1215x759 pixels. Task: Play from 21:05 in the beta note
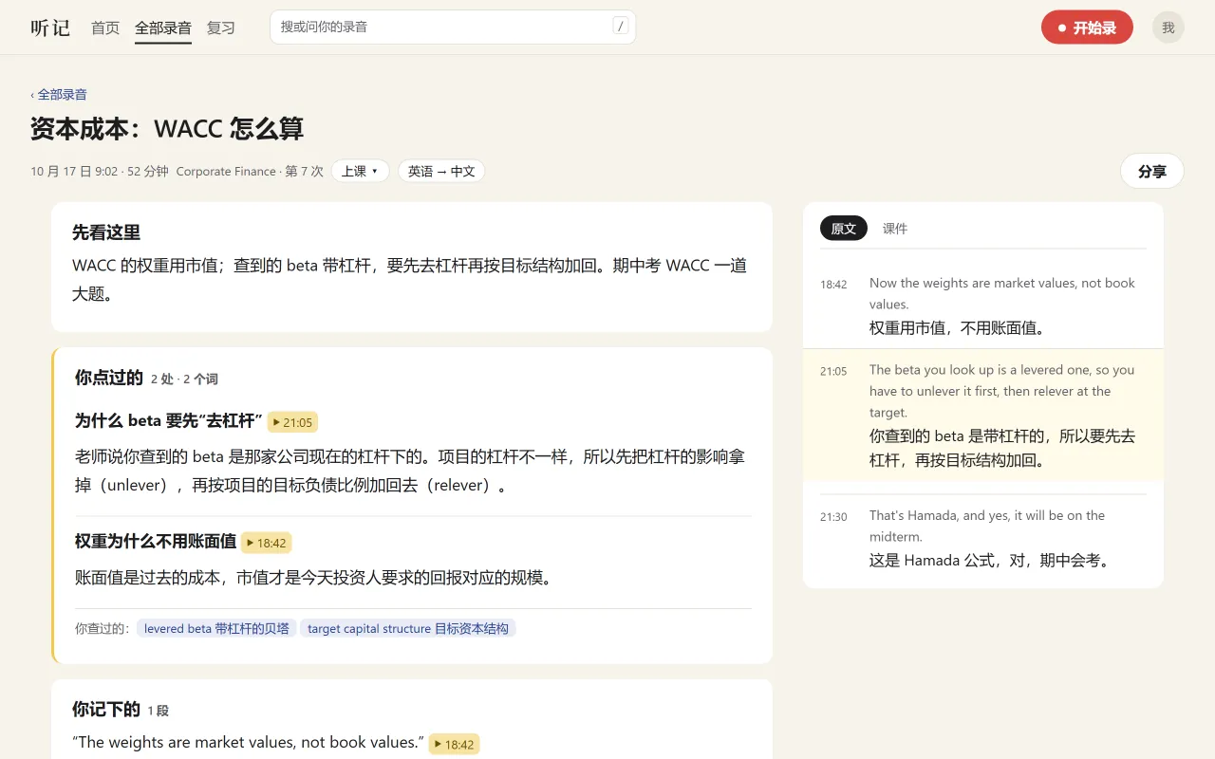[x=292, y=422]
